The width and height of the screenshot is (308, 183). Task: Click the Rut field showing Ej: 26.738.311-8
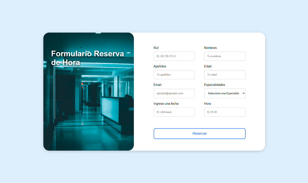coord(174,56)
